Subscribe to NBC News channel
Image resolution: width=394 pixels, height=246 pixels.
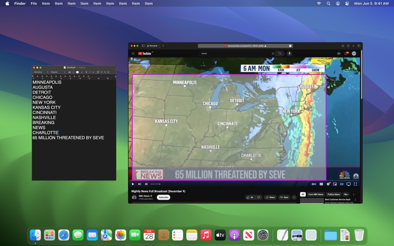pos(163,197)
